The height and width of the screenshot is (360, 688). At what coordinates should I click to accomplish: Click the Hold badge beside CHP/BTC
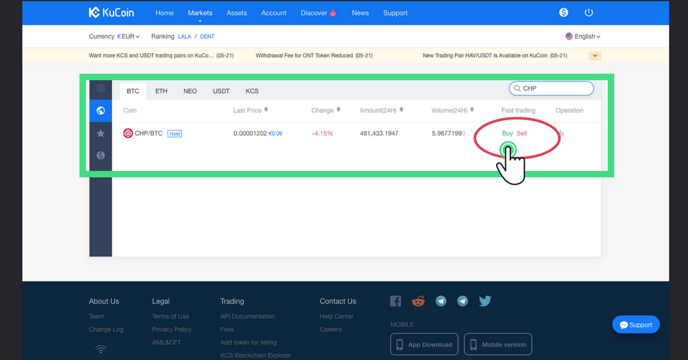[174, 134]
